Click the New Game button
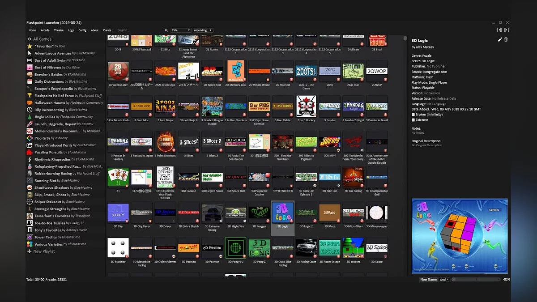This screenshot has width=537, height=302. [x=428, y=279]
